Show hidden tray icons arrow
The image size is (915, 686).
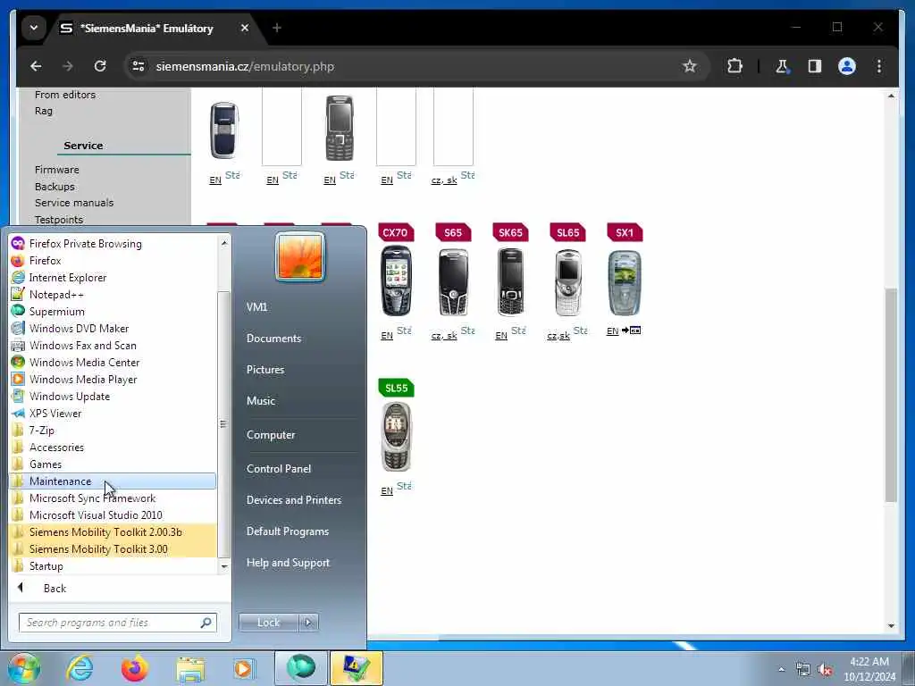pyautogui.click(x=781, y=669)
